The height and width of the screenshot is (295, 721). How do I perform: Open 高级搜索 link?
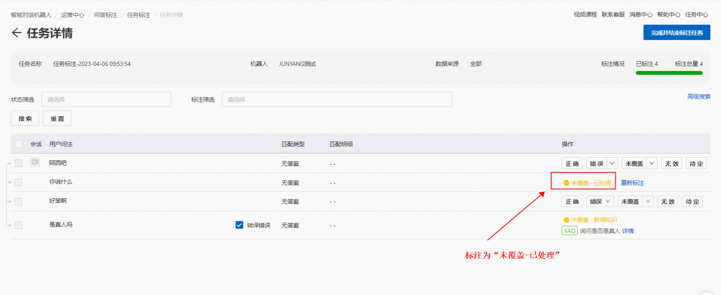(699, 97)
